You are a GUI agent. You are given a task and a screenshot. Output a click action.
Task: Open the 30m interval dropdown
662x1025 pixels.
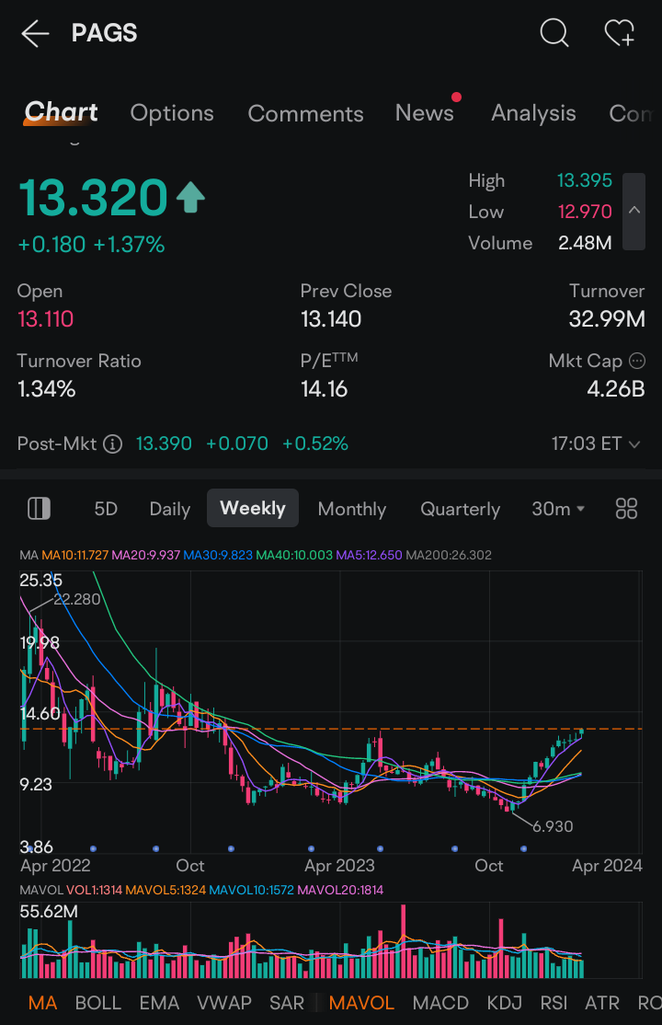tap(557, 509)
